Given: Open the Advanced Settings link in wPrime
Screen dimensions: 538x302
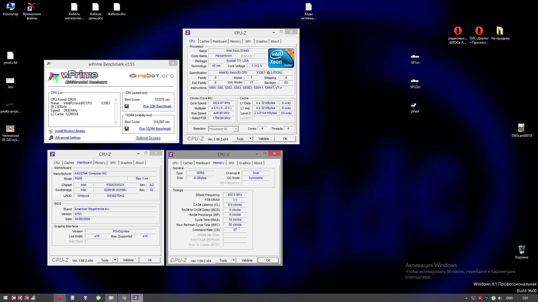Looking at the screenshot, I should pos(68,138).
